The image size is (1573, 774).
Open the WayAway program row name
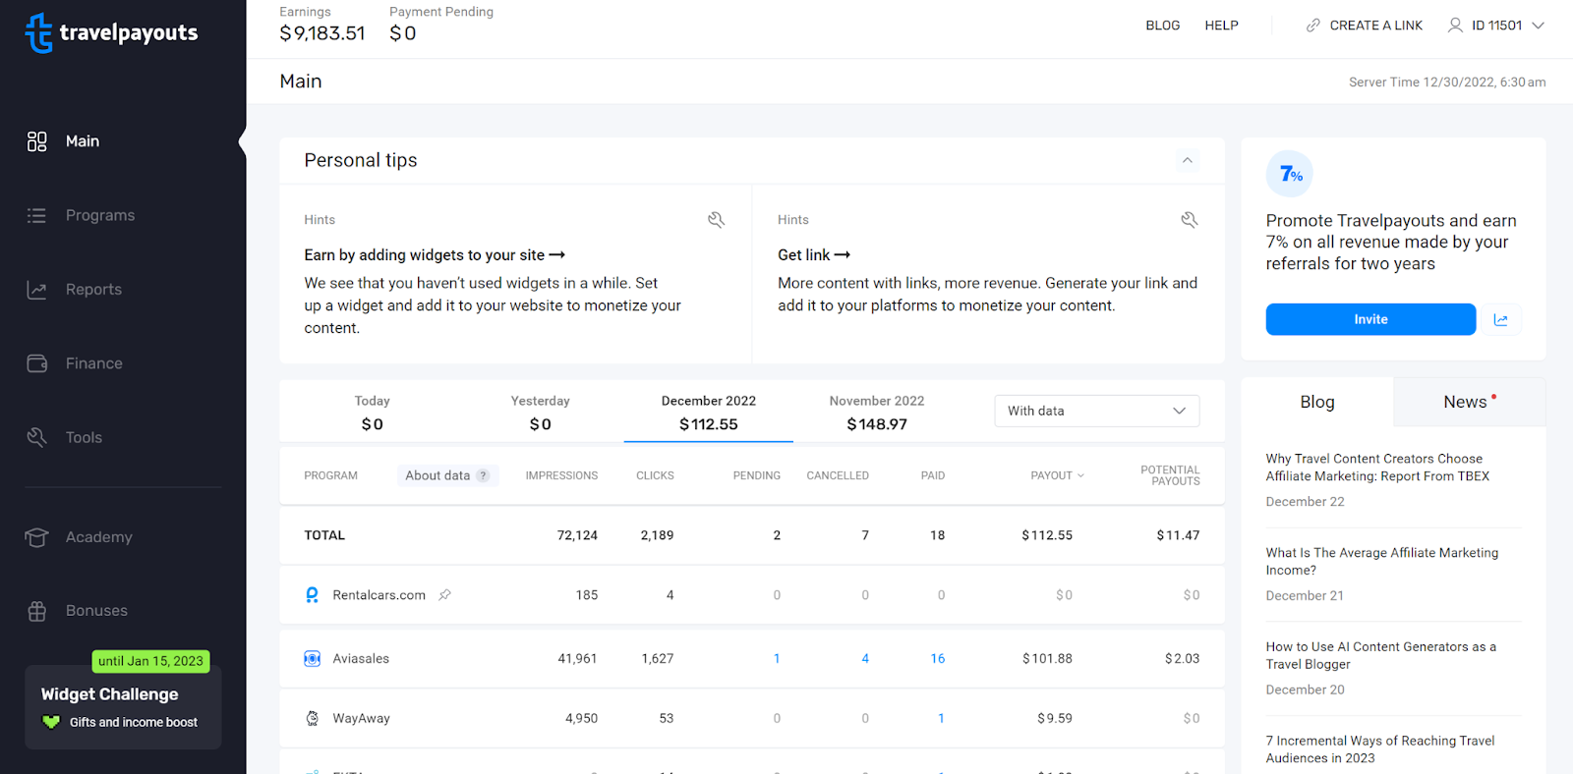(361, 719)
